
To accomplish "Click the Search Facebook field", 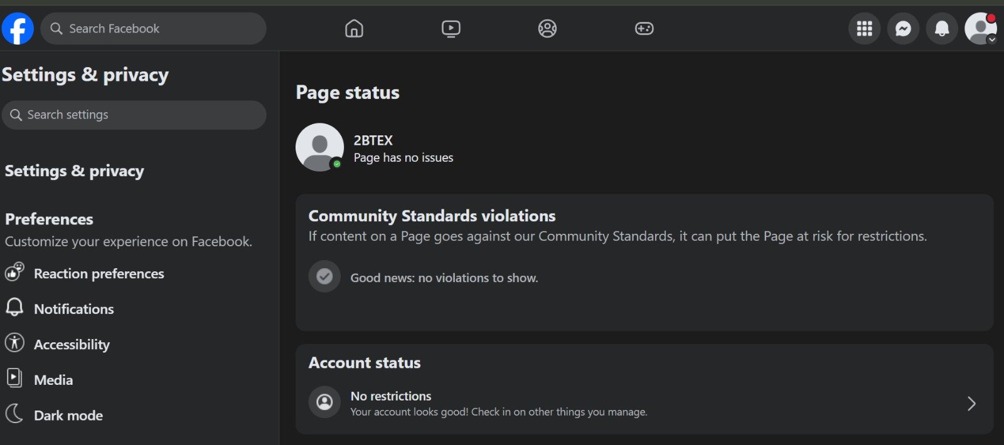I will tap(154, 28).
